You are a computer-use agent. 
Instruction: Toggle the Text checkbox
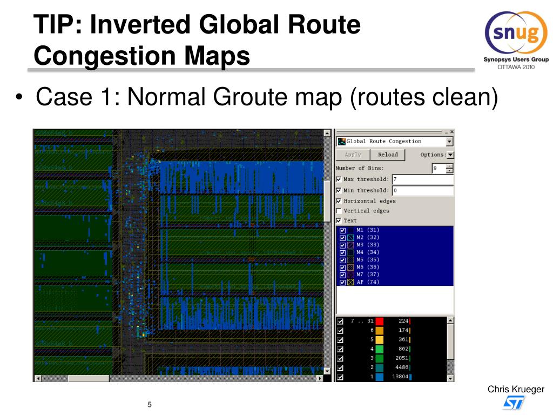(339, 220)
